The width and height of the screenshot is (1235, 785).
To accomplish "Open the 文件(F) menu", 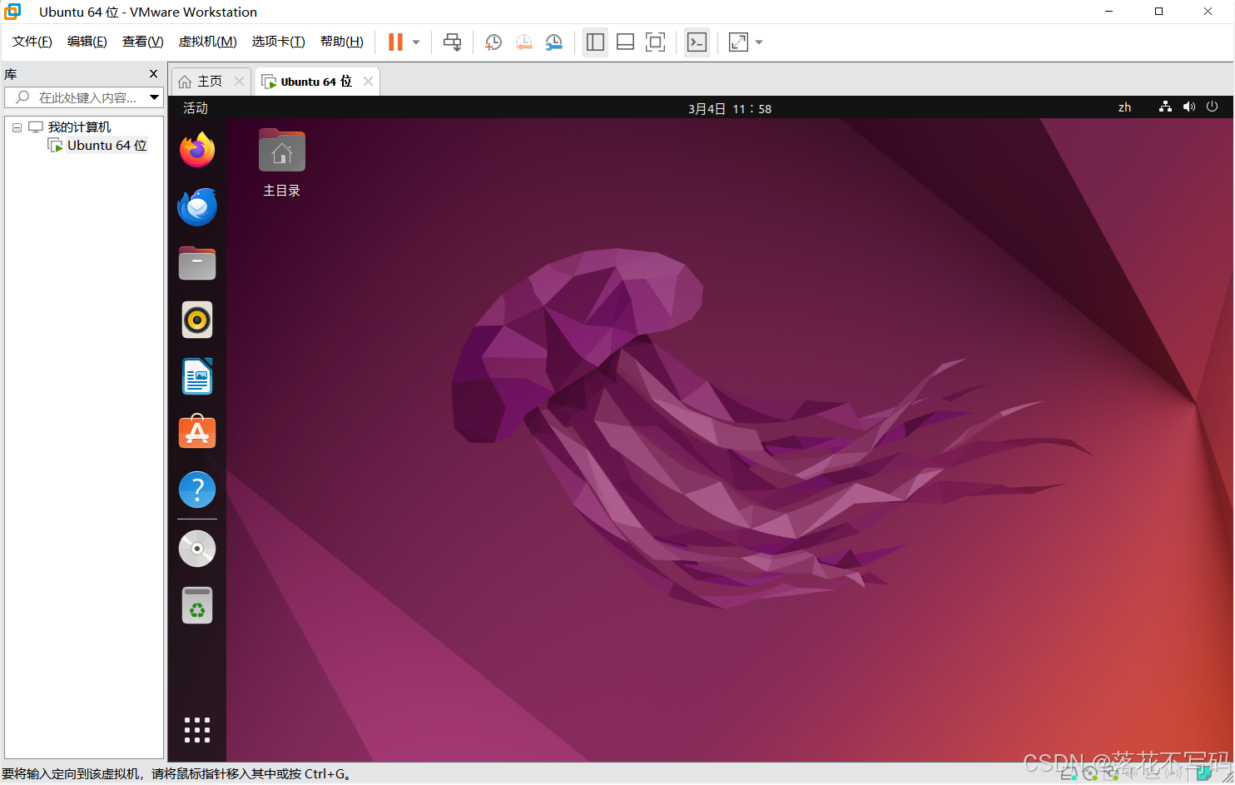I will 32,42.
